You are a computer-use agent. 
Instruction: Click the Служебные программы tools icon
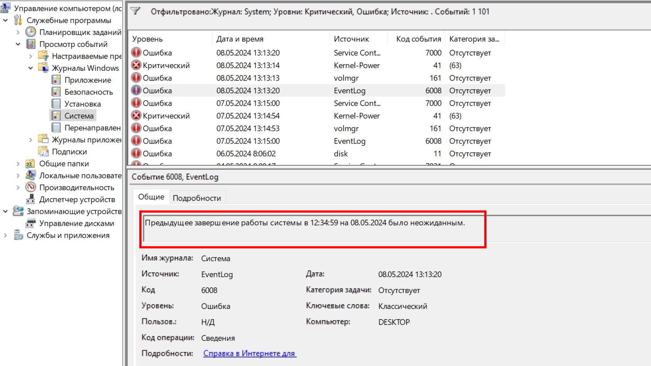click(x=18, y=20)
